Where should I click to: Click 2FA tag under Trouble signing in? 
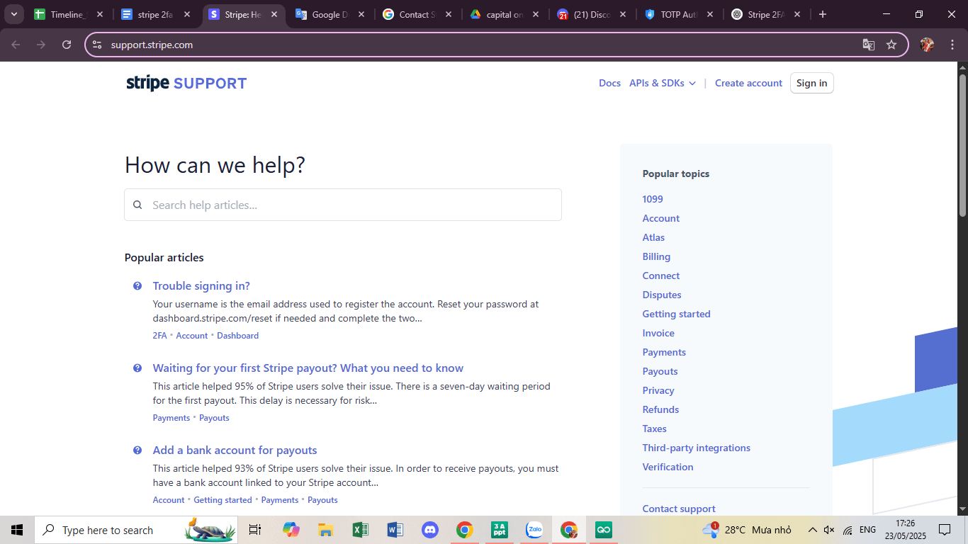pyautogui.click(x=160, y=336)
